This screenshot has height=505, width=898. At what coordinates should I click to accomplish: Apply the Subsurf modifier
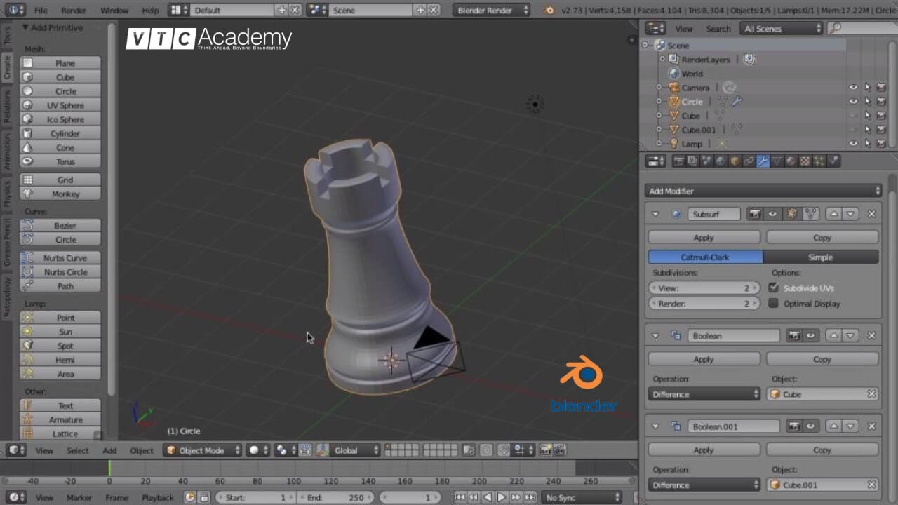coord(704,237)
